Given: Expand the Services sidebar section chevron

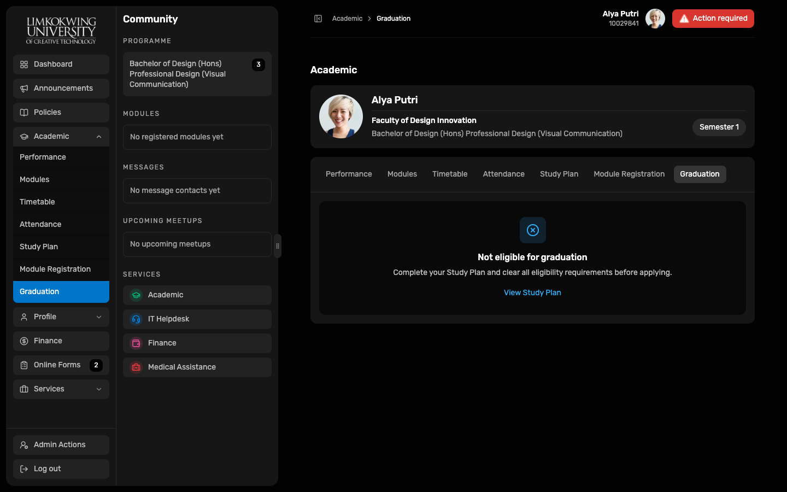Looking at the screenshot, I should (x=99, y=389).
